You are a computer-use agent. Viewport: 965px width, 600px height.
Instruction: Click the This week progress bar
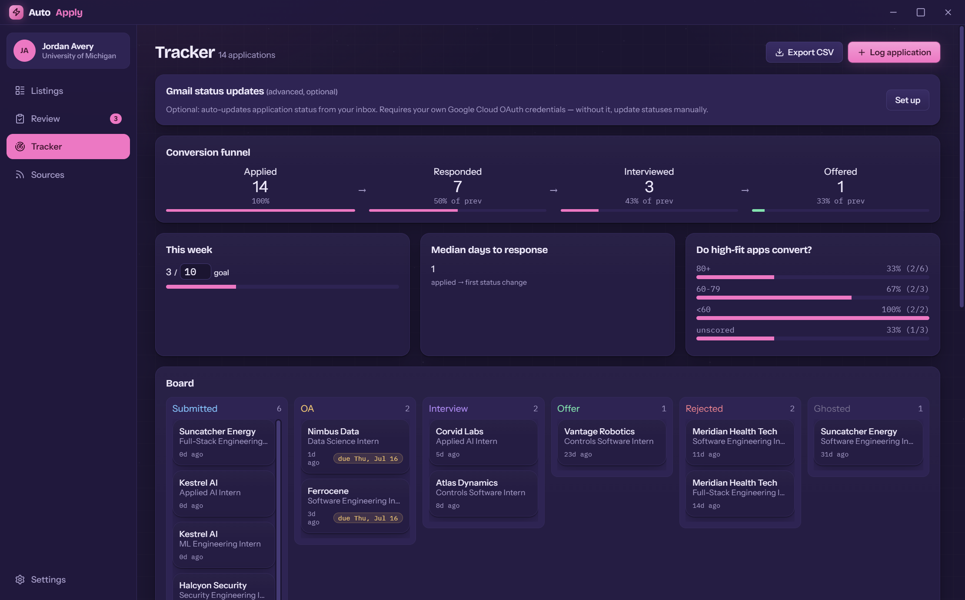283,287
